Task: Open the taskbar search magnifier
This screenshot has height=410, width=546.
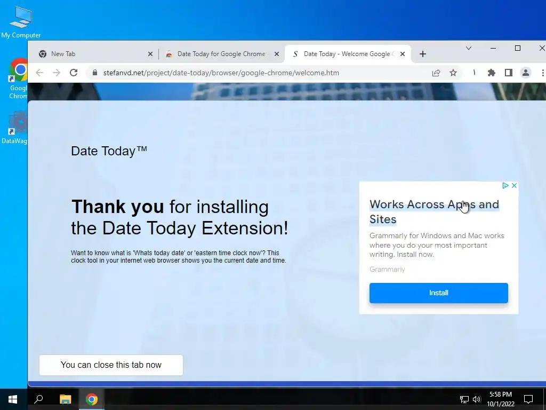Action: 38,399
